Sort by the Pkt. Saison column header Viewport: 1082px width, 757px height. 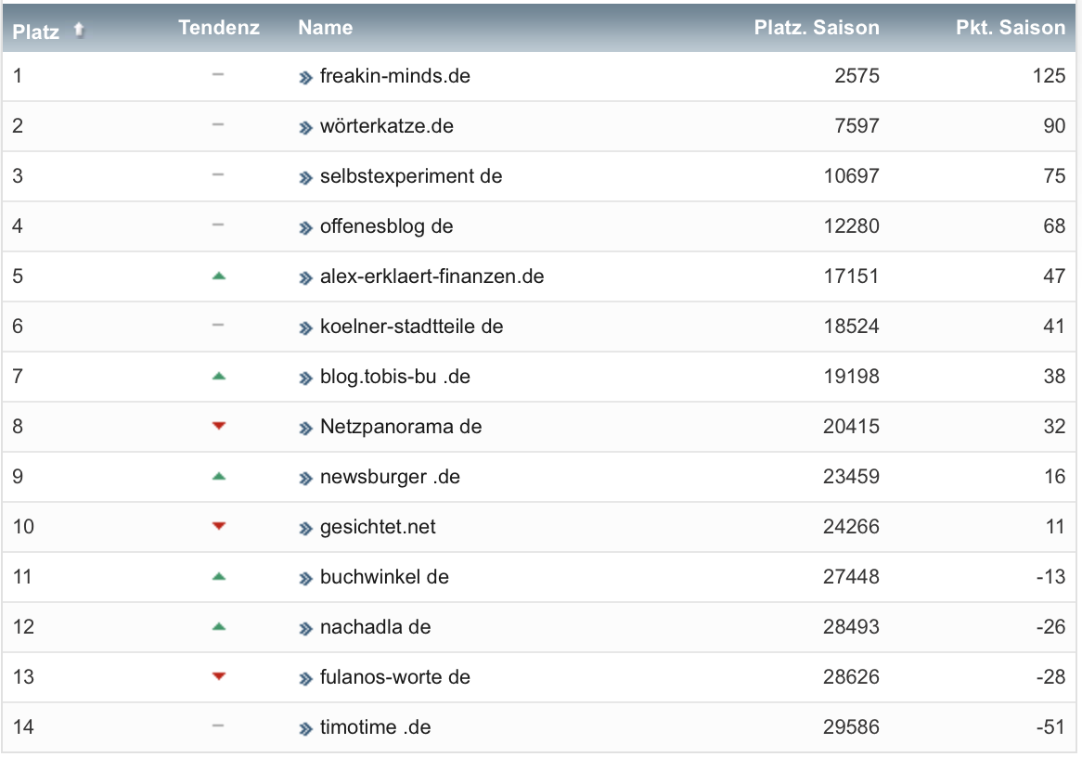pyautogui.click(x=1011, y=28)
